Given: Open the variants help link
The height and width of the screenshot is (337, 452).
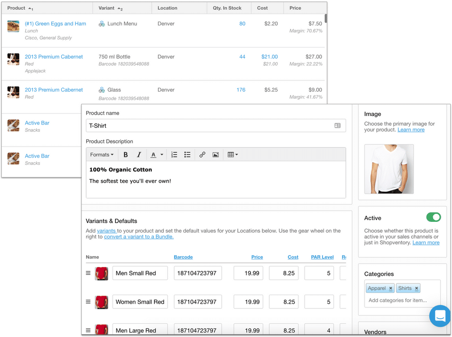Looking at the screenshot, I should [x=106, y=231].
